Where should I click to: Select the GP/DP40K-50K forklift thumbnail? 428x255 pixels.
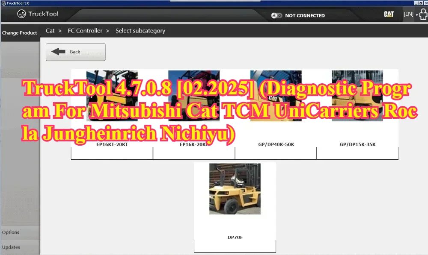click(276, 96)
